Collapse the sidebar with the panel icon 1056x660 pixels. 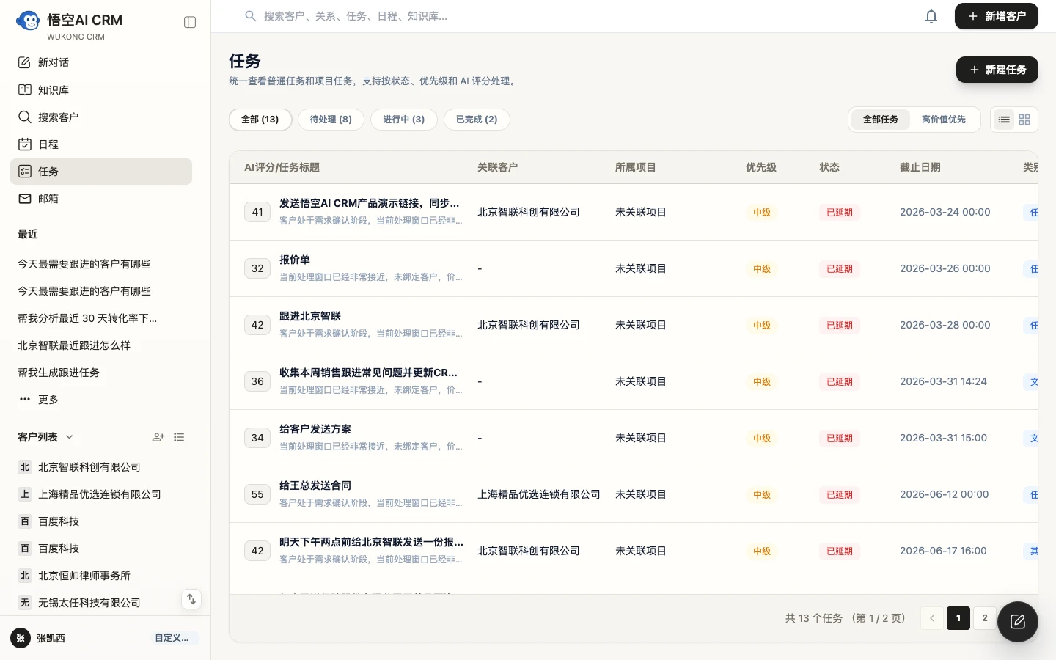point(190,22)
